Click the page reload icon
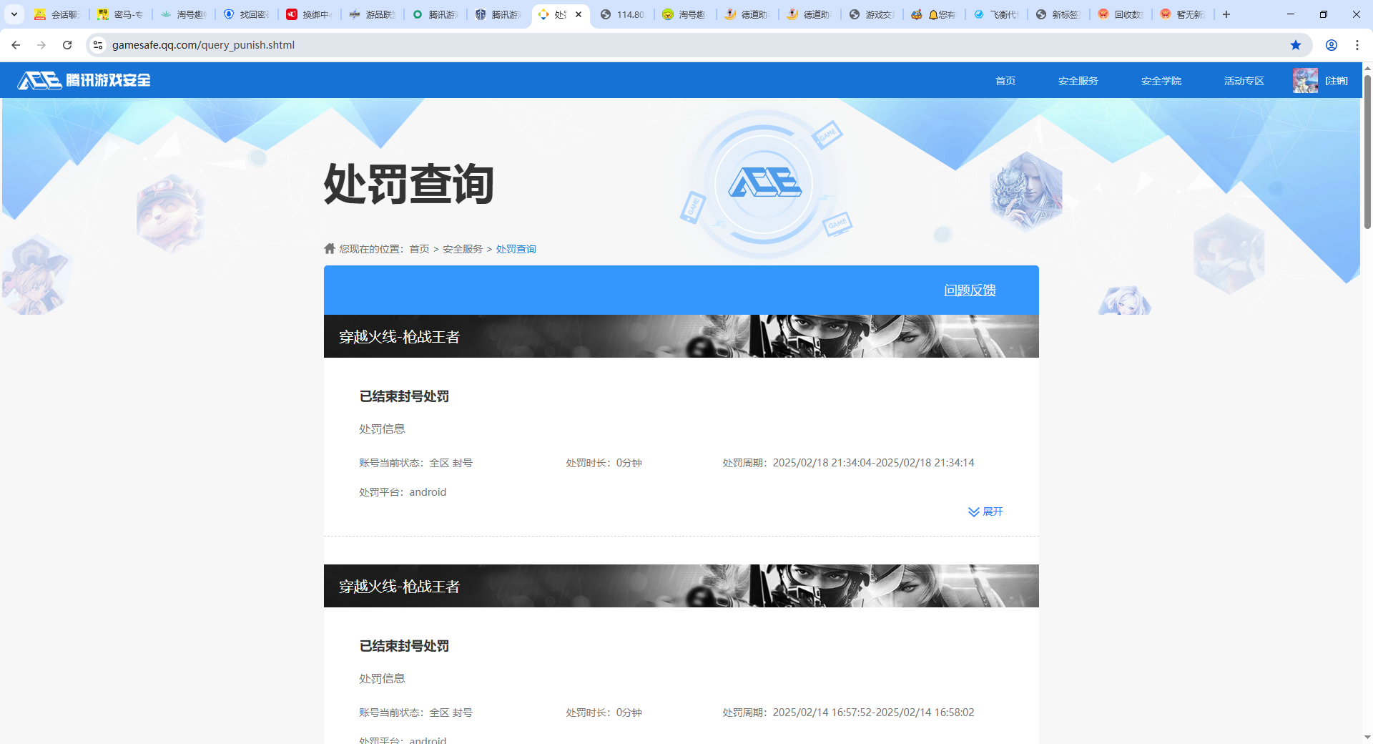 67,44
